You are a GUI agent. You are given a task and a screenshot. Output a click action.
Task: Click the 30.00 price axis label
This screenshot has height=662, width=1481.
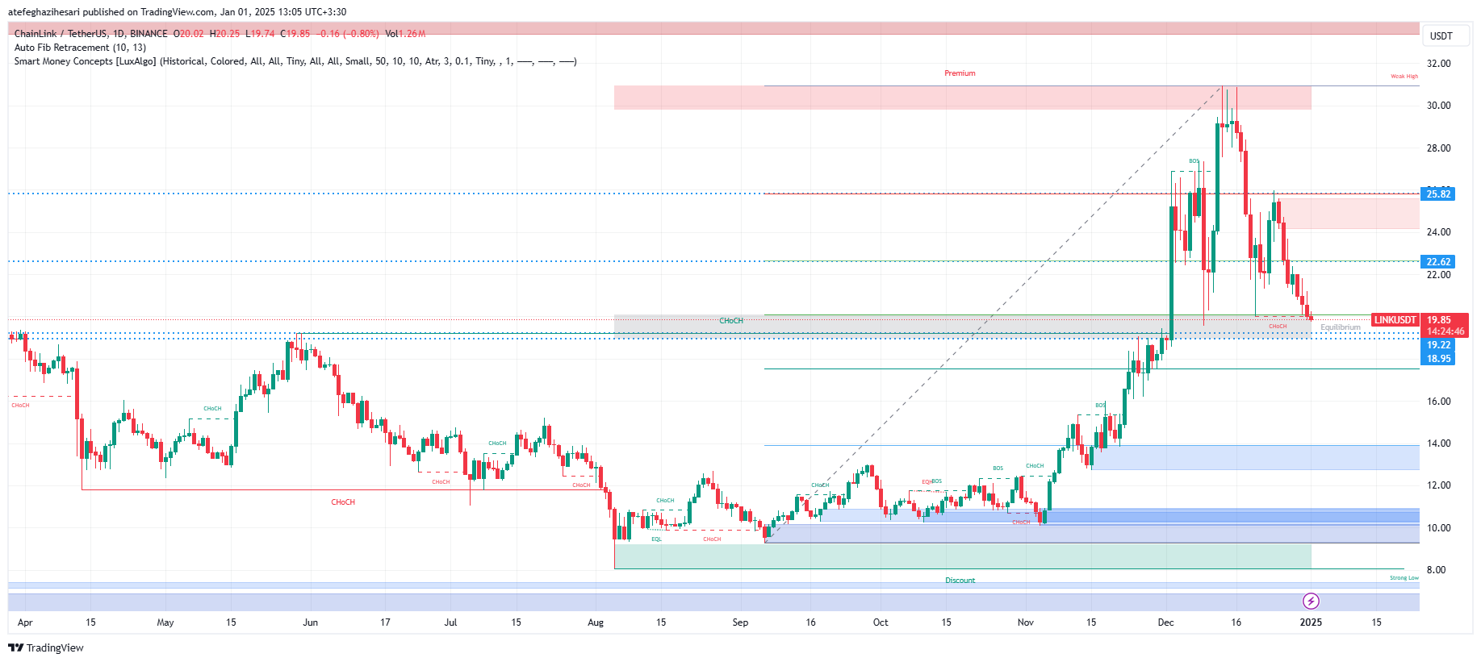click(x=1438, y=106)
